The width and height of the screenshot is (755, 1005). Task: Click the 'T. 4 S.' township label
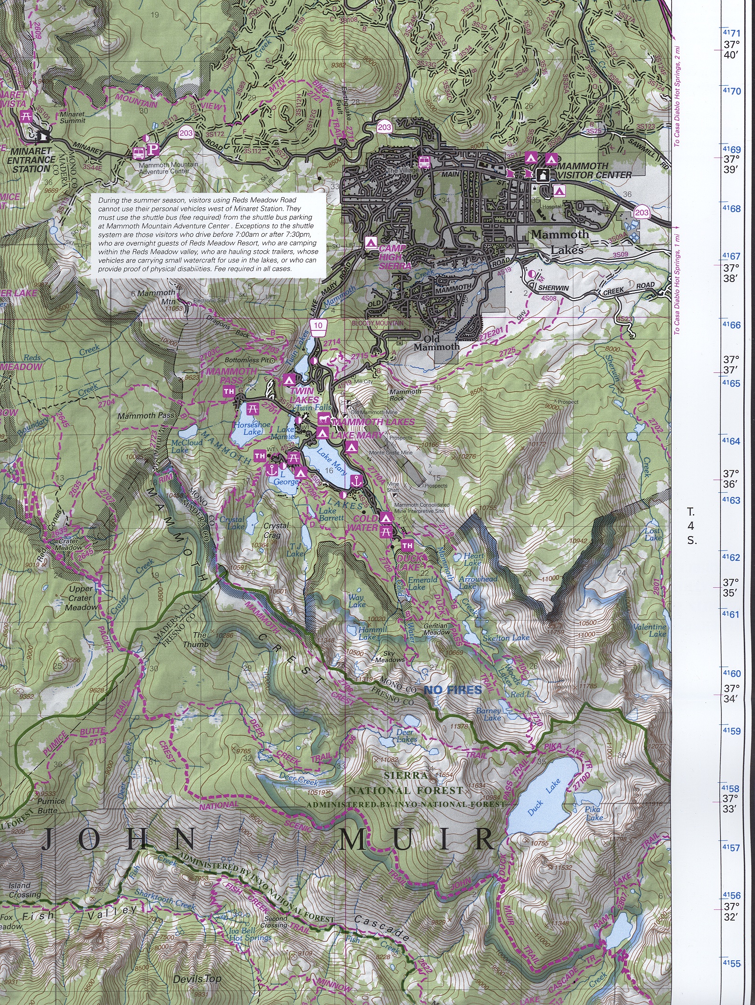pyautogui.click(x=692, y=526)
